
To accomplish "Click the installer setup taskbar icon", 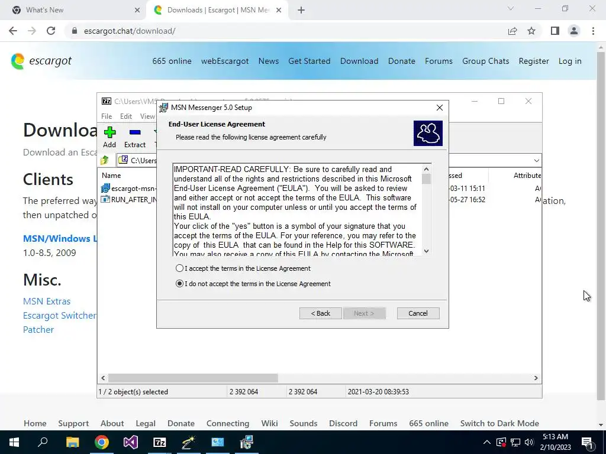I will [x=247, y=442].
